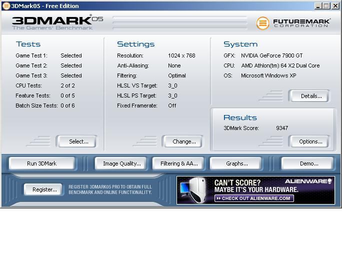Image resolution: width=342 pixels, height=256 pixels.
Task: Click the Futuremark orange logo icon
Action: (262, 23)
